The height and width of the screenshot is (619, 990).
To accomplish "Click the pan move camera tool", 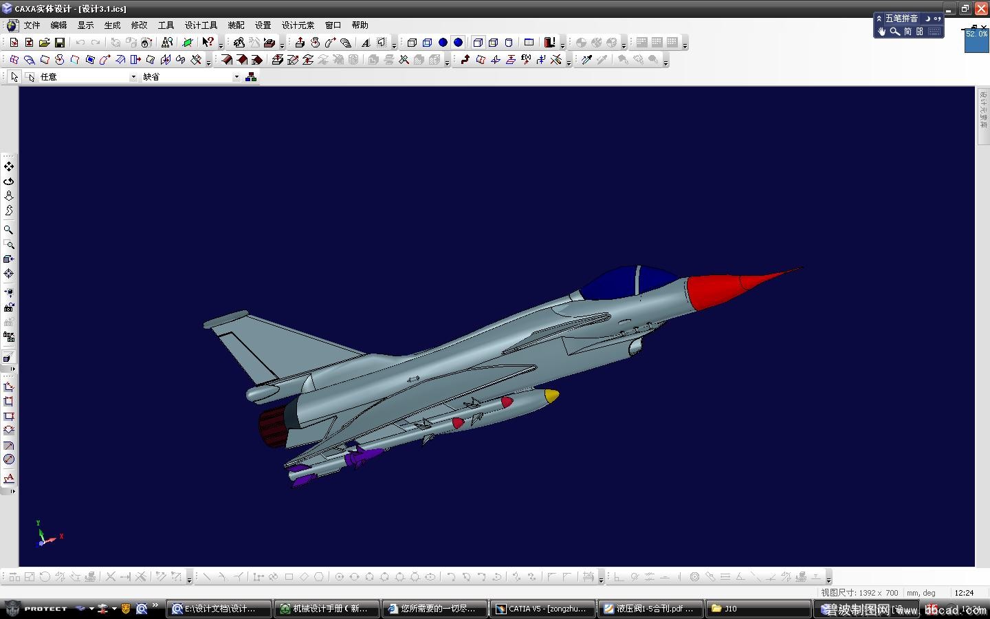I will click(8, 166).
